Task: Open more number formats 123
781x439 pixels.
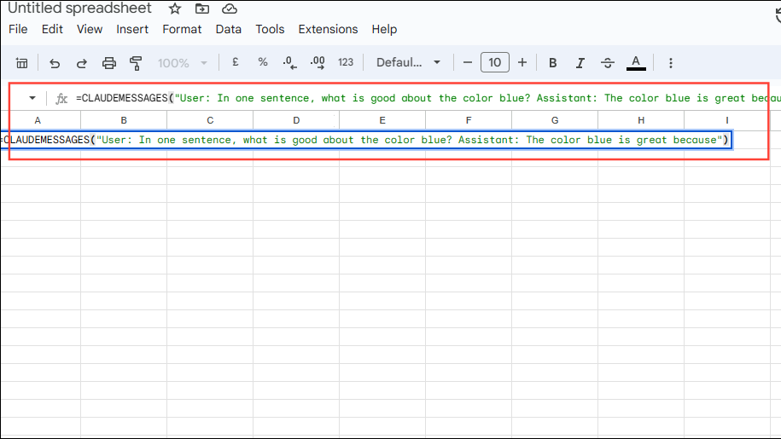Action: pyautogui.click(x=346, y=62)
